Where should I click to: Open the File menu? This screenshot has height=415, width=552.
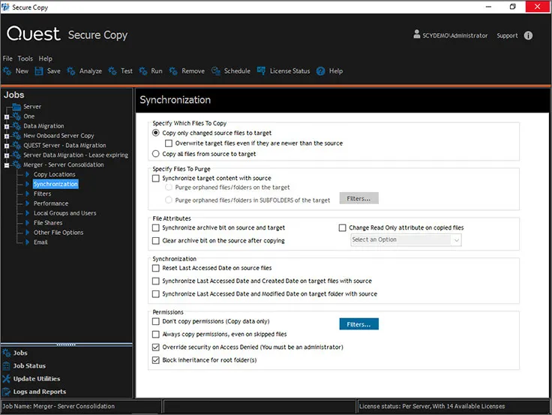7,59
